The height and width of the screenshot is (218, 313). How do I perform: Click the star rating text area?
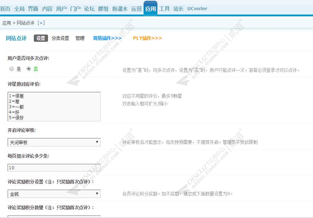click(x=54, y=106)
